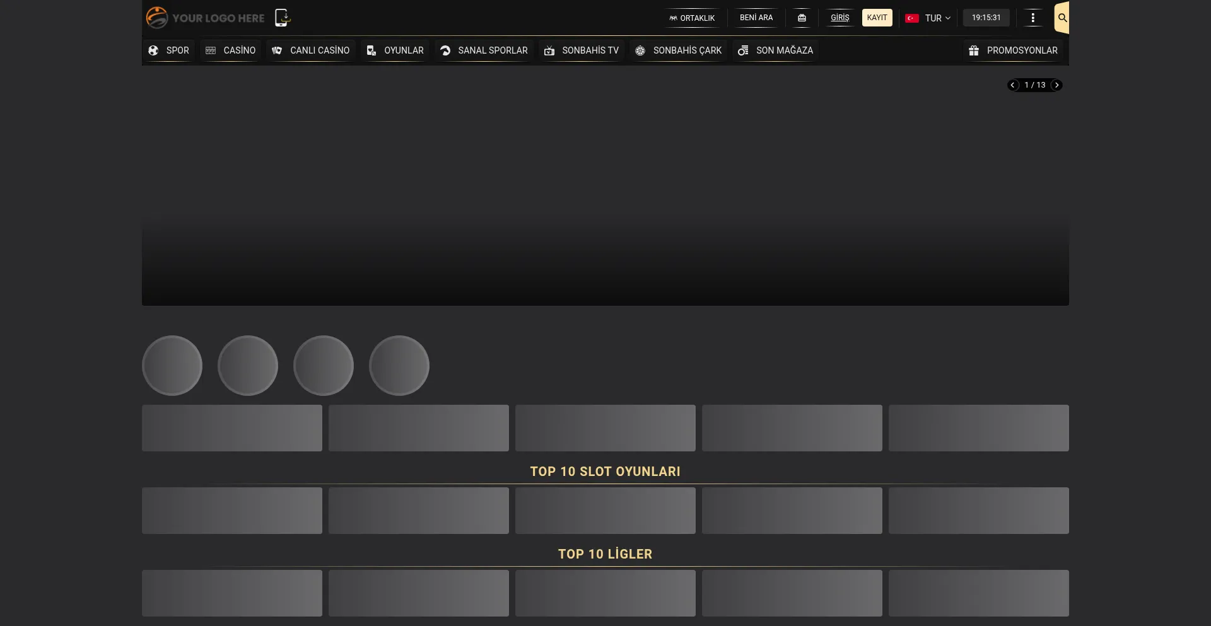Open the Sonbahis Çark wheel page
The image size is (1211, 626).
[679, 50]
